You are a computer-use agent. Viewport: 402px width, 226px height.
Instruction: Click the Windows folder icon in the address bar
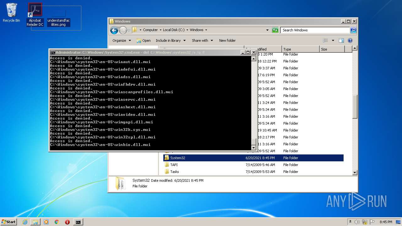tap(135, 30)
